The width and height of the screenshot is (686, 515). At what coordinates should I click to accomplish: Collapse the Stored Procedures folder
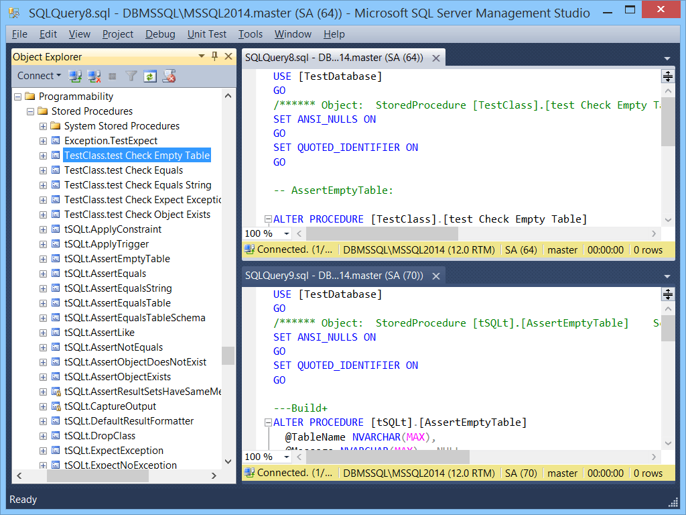(x=29, y=111)
